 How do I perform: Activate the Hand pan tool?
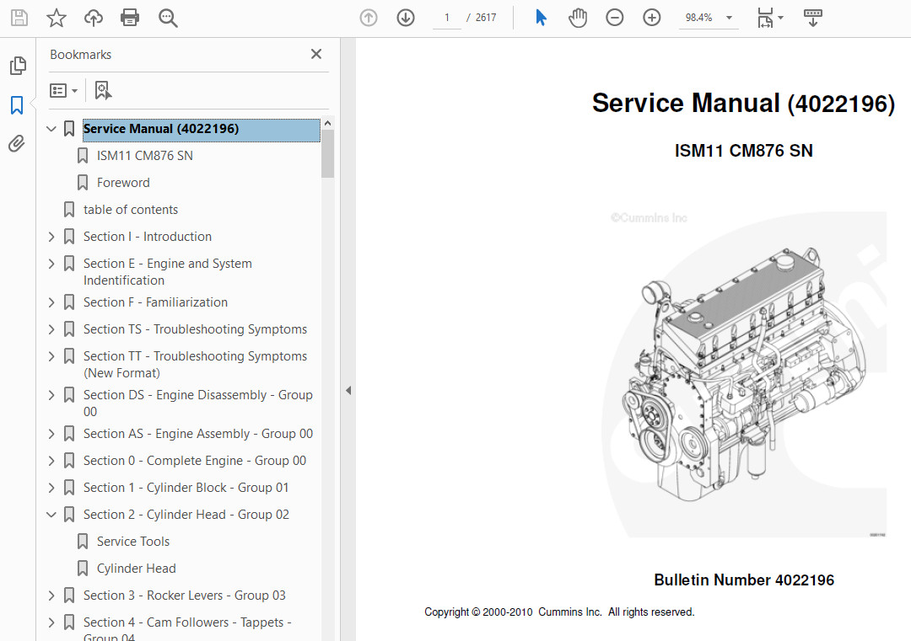(578, 18)
